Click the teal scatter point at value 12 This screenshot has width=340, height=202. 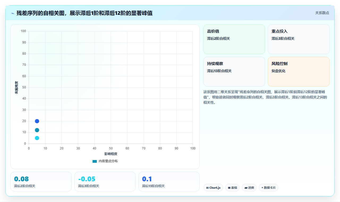click(37, 130)
